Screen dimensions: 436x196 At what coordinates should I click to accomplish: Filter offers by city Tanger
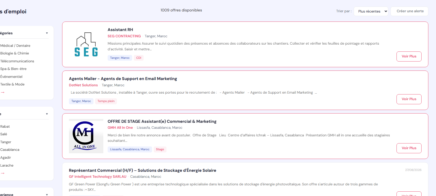tap(6, 142)
